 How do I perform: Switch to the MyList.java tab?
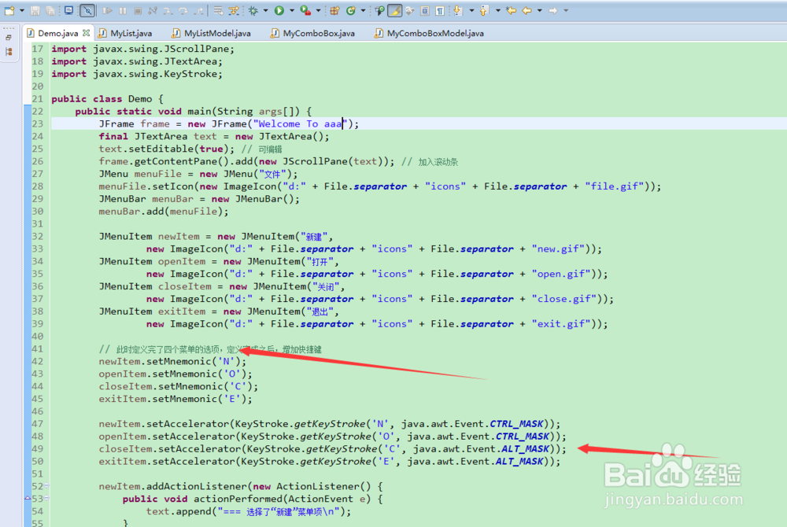click(125, 33)
